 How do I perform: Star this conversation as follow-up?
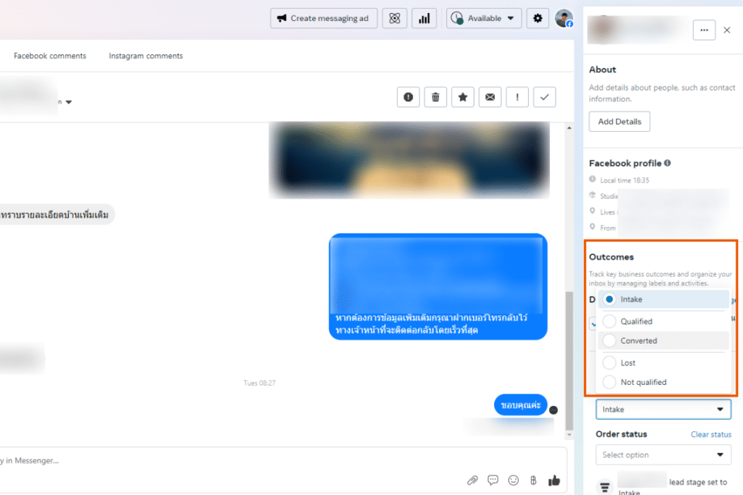click(462, 97)
